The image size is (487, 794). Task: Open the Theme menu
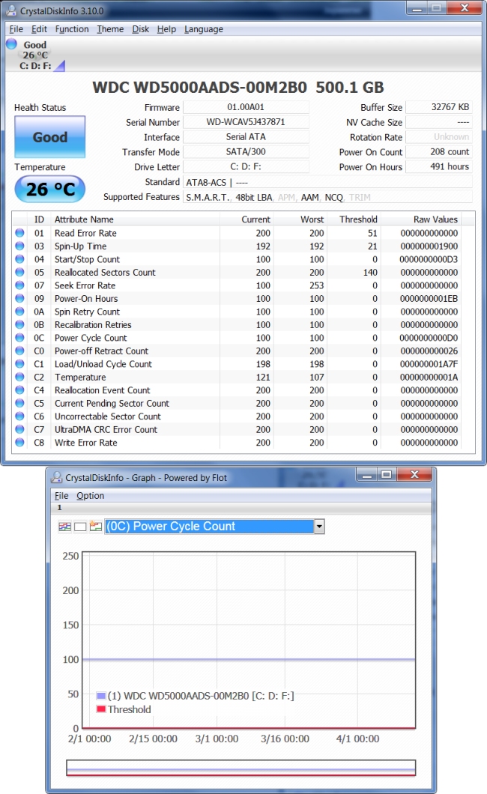(110, 29)
